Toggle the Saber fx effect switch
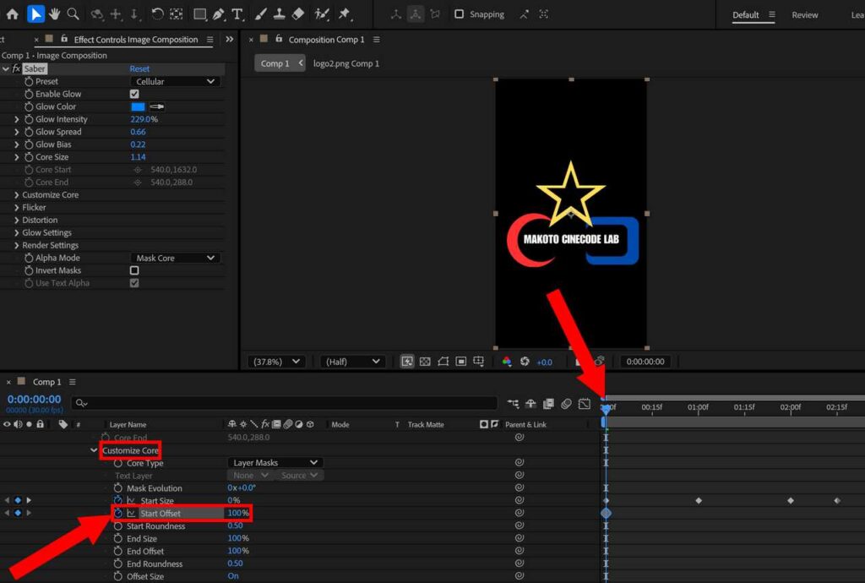Viewport: 865px width, 583px height. coord(17,68)
